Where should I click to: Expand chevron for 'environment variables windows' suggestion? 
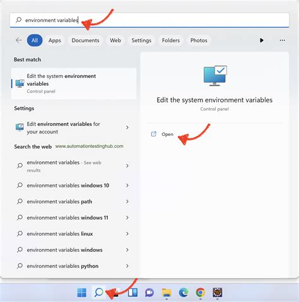127,250
